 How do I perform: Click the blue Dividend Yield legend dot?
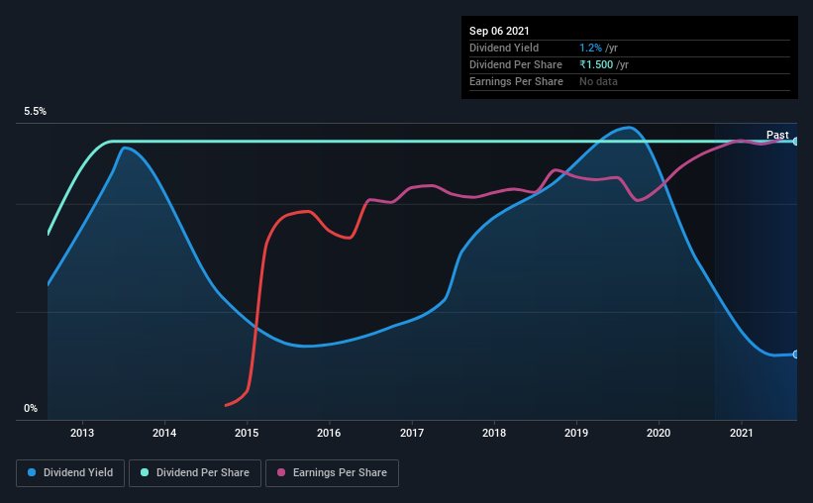[x=32, y=472]
